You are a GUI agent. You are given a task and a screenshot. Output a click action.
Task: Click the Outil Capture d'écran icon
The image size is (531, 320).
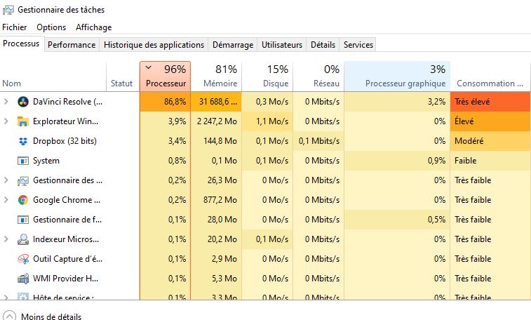[22, 259]
